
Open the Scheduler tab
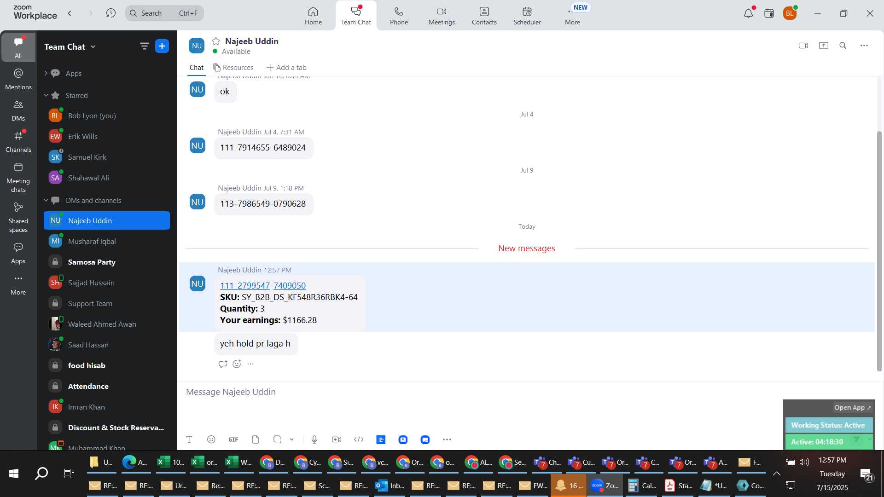point(527,16)
